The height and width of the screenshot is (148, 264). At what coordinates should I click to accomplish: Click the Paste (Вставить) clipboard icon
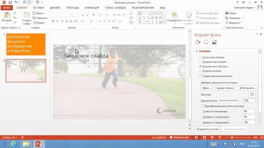click(x=7, y=15)
